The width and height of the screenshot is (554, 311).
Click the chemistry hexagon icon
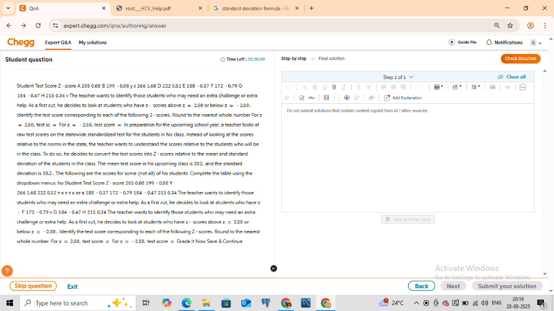pos(347,97)
